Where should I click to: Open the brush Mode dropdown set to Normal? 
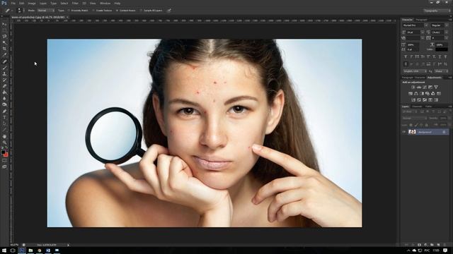tap(45, 11)
